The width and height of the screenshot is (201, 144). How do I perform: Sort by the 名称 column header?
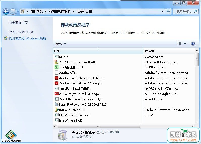point(98,51)
